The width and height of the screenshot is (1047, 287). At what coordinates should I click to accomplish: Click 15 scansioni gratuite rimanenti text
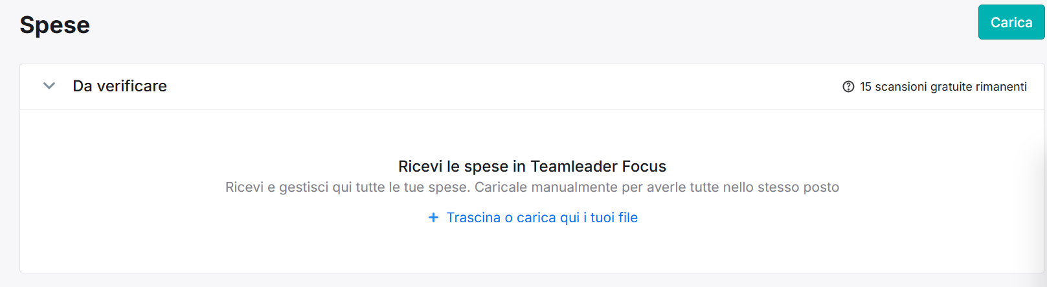[943, 87]
